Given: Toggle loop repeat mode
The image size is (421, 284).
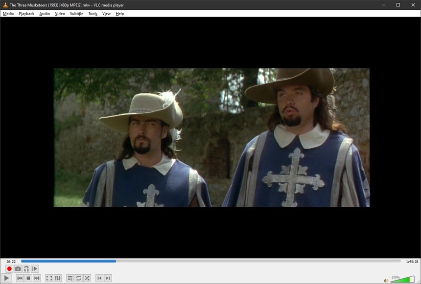Looking at the screenshot, I should 78,278.
